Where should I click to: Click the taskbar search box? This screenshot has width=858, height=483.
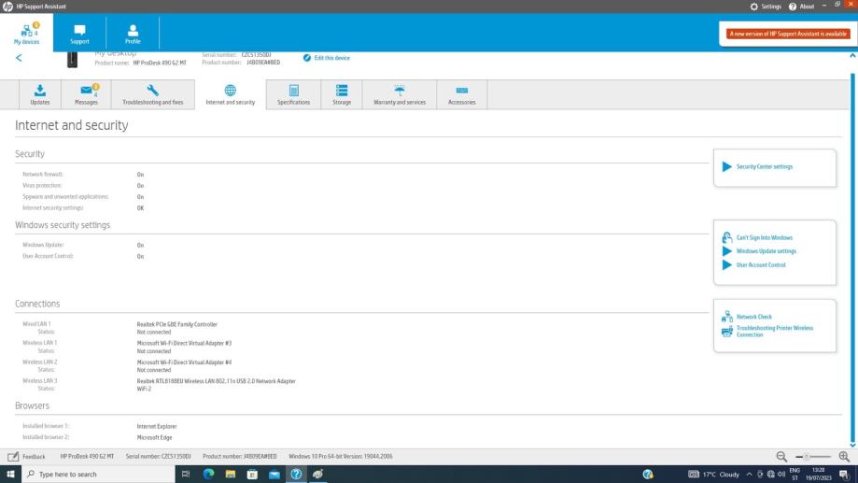pos(98,475)
